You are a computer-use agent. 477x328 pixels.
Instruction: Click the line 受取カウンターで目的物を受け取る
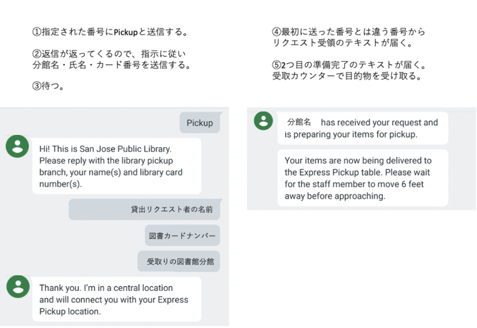click(x=346, y=76)
